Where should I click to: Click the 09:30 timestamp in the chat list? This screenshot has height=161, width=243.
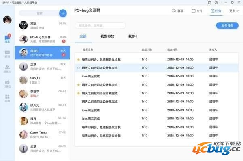62,23
